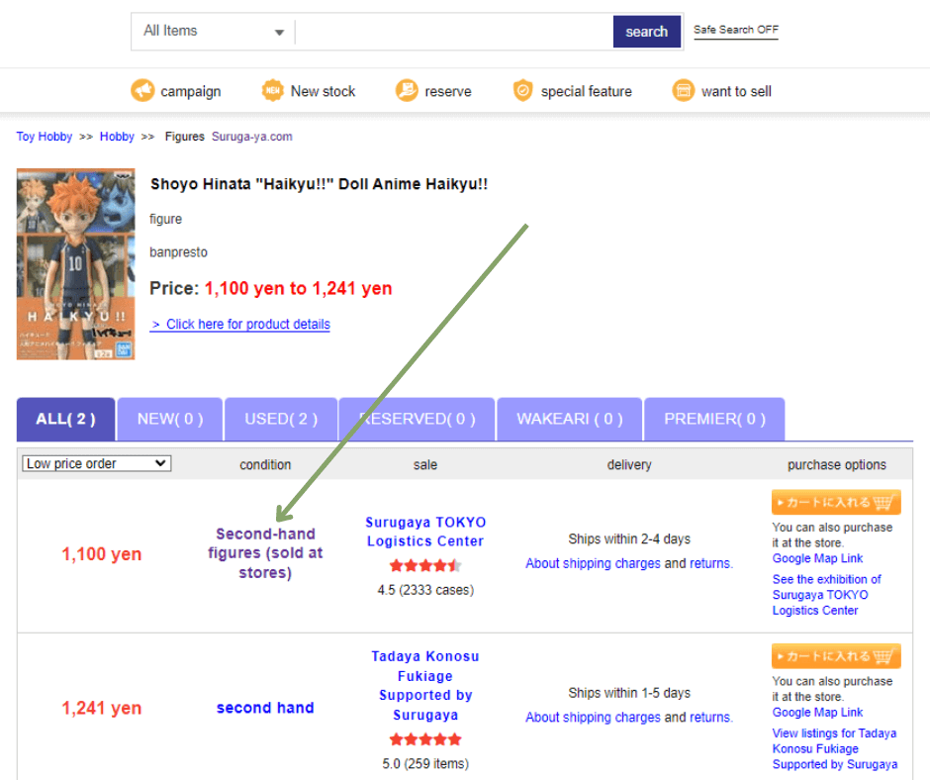Viewport: 930px width, 780px height.
Task: See the exhibition of Surugaya TOKYO Logistics Center
Action: 827,595
